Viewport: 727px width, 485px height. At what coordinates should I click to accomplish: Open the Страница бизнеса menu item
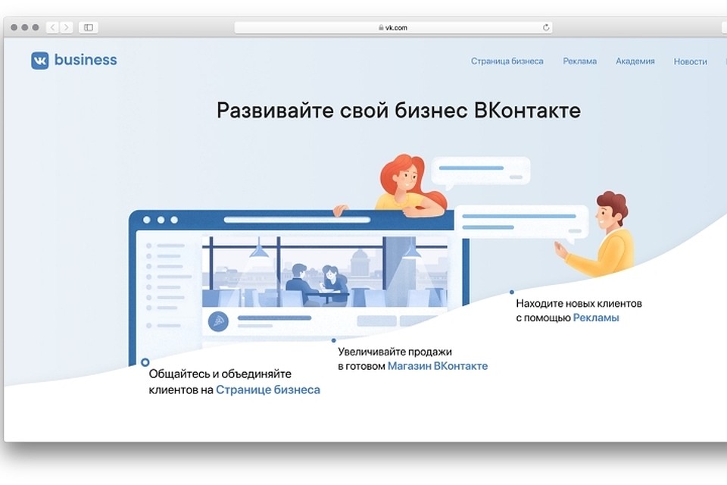click(507, 61)
